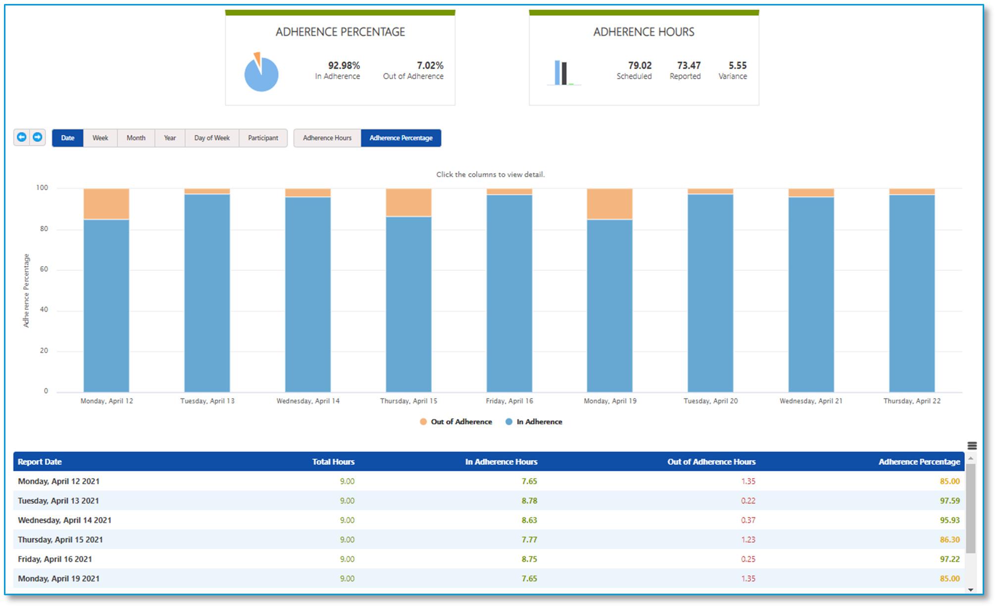Group the chart by Year

(x=170, y=138)
